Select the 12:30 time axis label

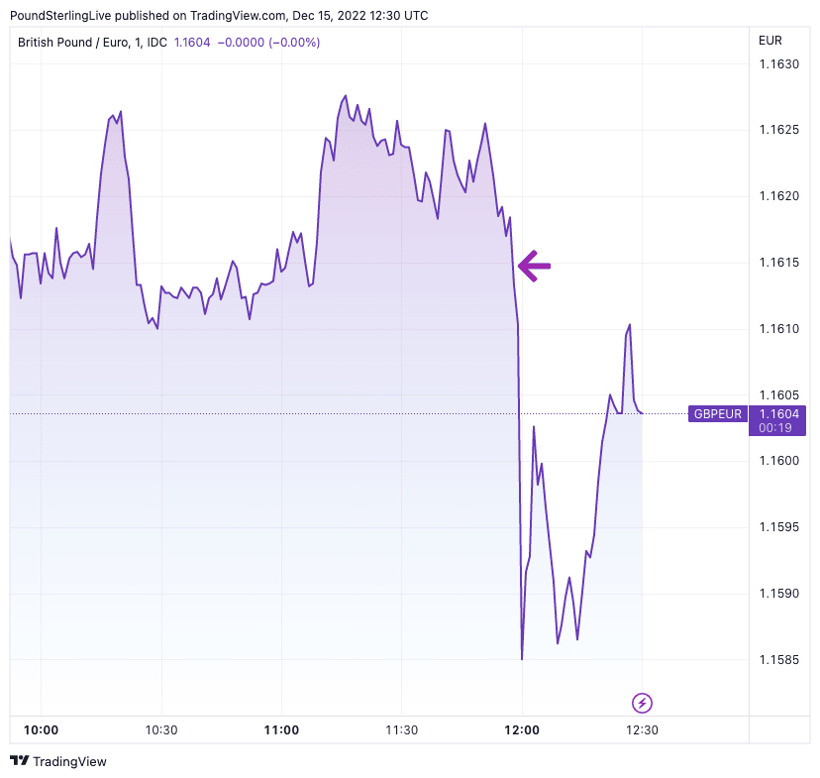[x=642, y=730]
